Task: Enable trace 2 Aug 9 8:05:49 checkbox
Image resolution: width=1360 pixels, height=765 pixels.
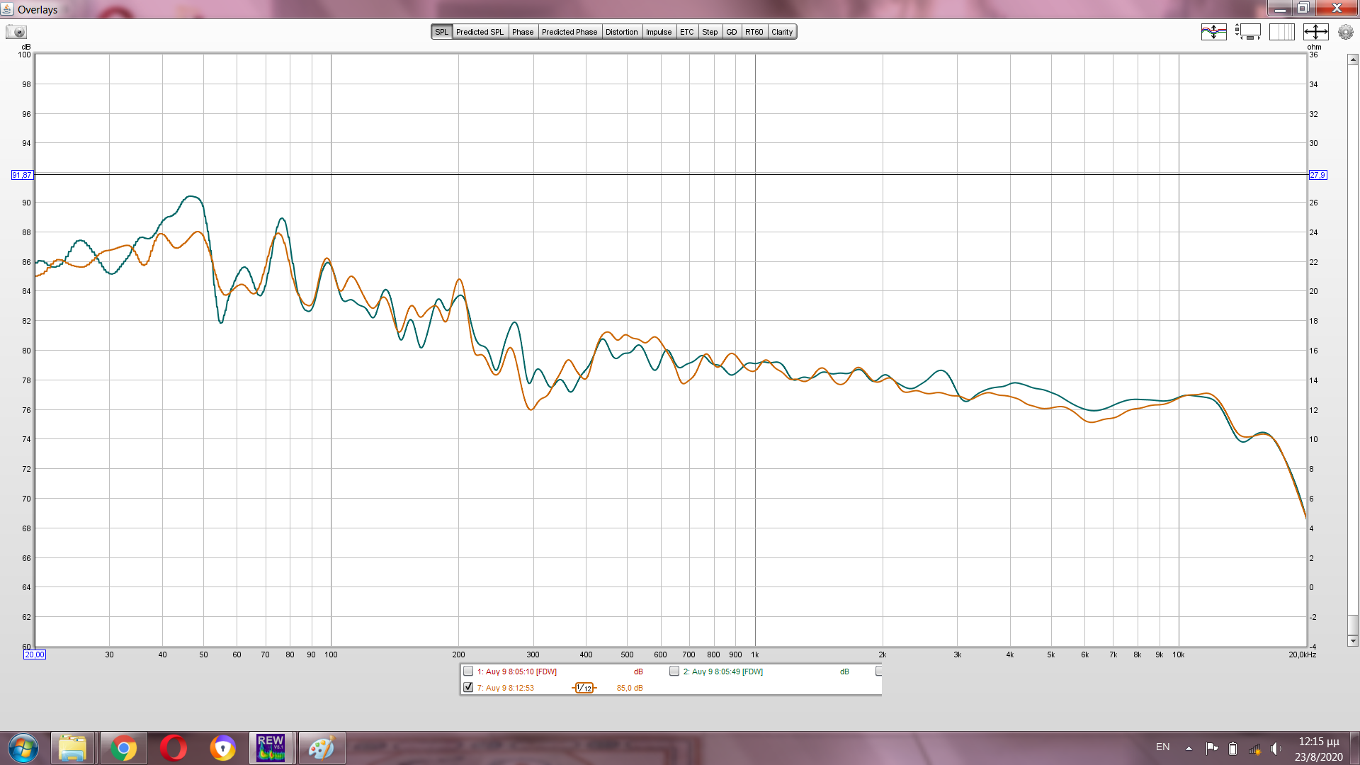Action: [674, 671]
